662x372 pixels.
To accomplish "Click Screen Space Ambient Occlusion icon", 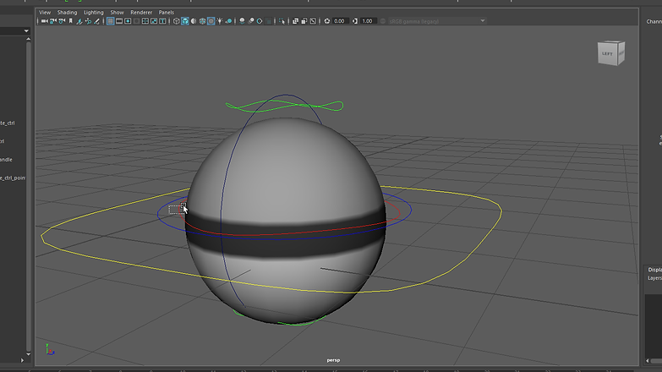I will [x=243, y=21].
